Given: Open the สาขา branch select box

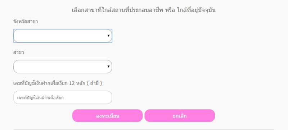Looking at the screenshot, I should (63, 67).
